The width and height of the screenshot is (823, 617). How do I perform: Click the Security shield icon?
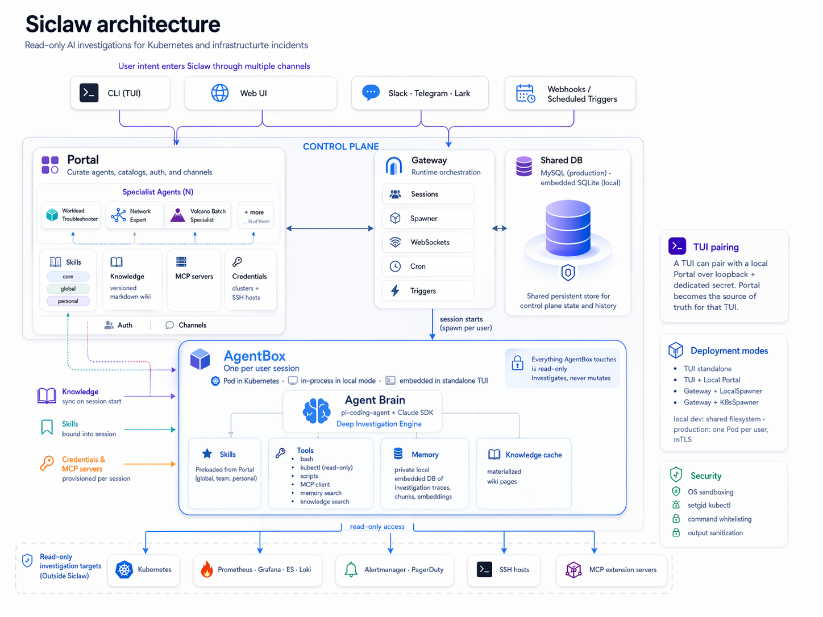point(676,474)
